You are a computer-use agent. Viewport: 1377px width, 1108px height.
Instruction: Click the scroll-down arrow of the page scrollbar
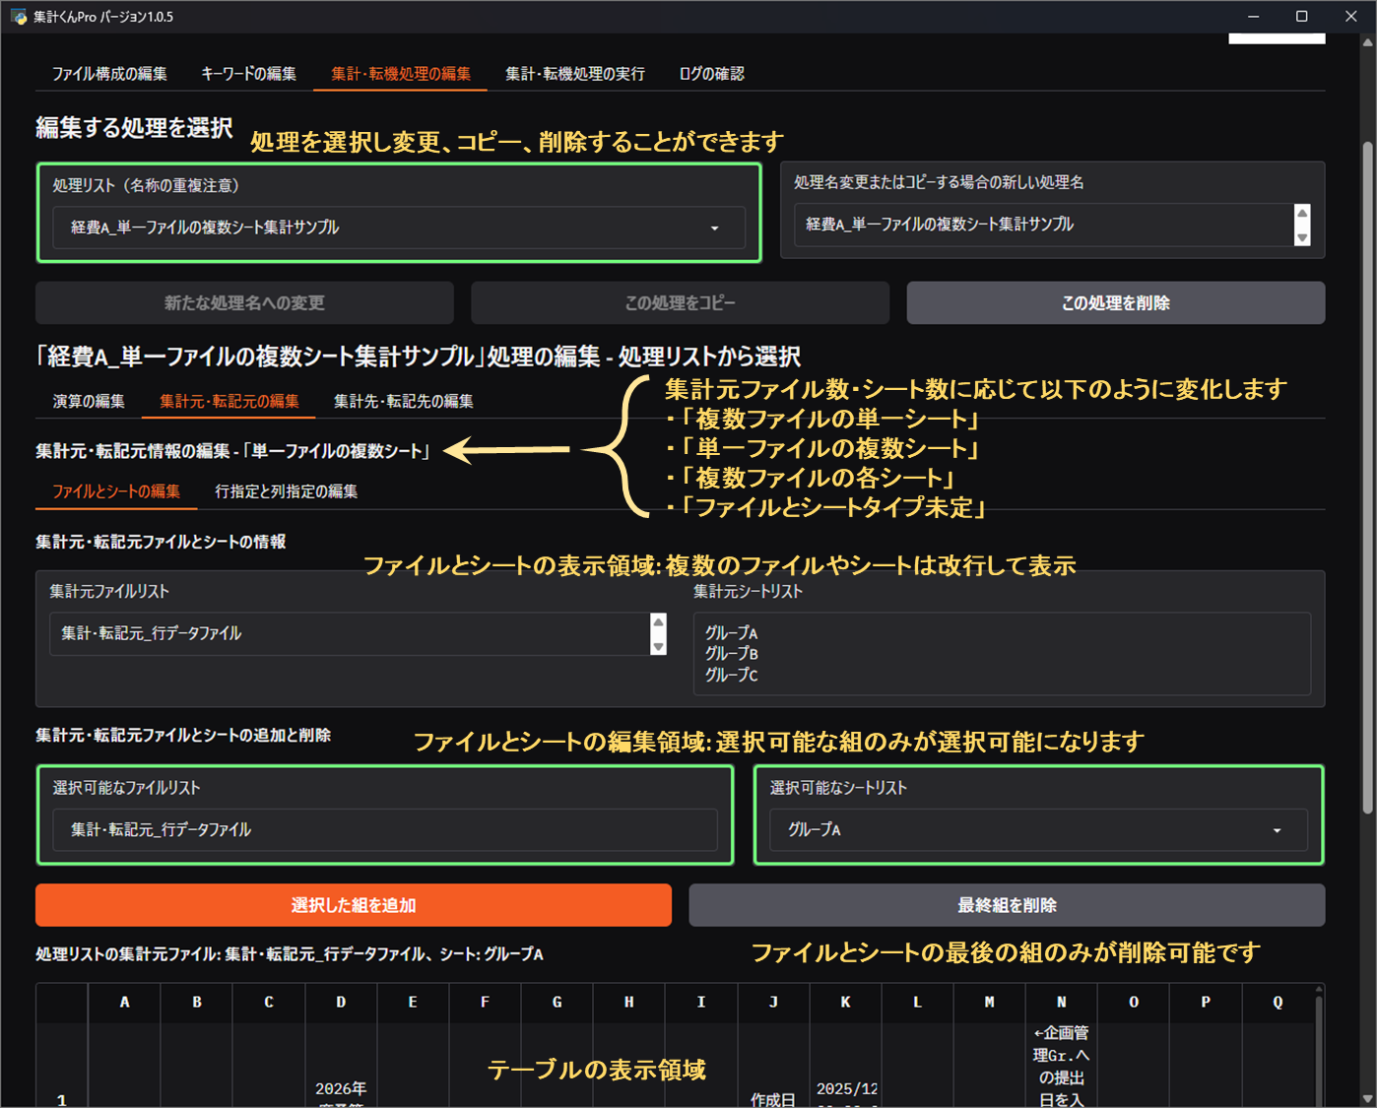point(1367,1099)
